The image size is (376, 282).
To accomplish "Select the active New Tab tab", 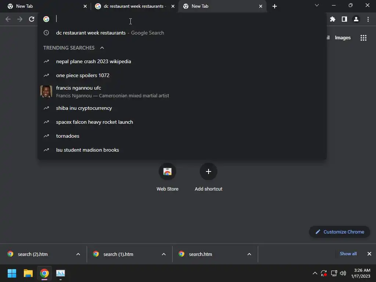I will point(223,6).
